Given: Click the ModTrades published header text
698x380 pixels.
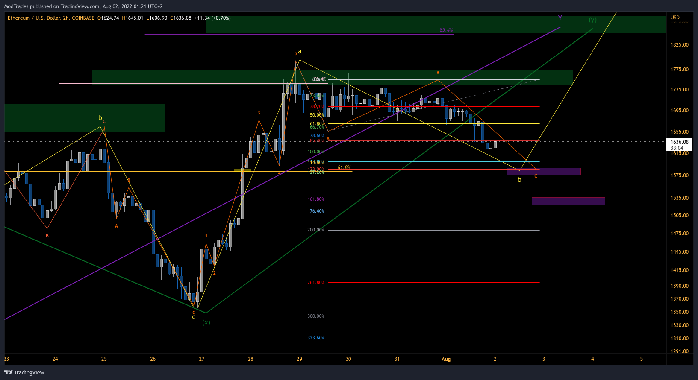Looking at the screenshot, I should coord(83,6).
